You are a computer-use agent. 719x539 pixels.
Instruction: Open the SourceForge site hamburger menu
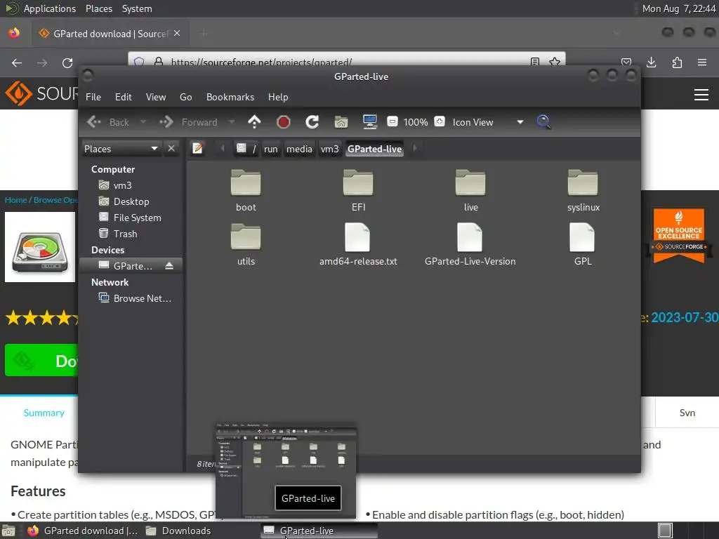pos(701,95)
